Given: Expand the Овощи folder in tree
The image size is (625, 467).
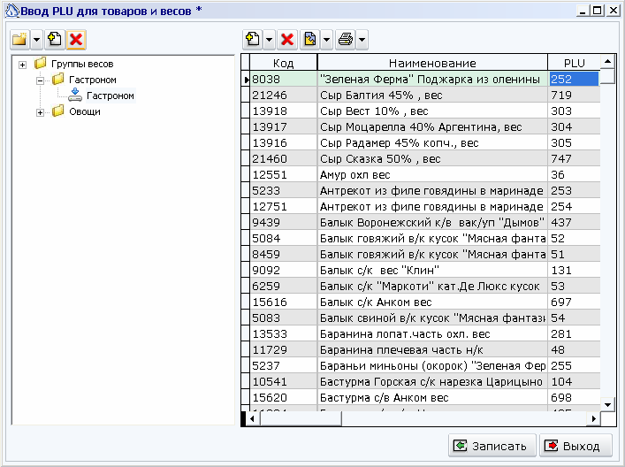Looking at the screenshot, I should click(40, 113).
